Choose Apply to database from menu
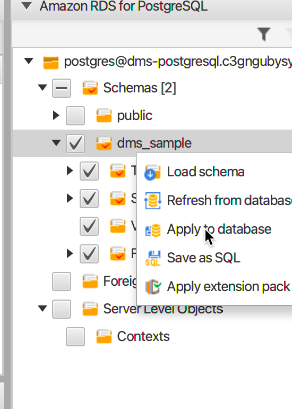 [219, 229]
